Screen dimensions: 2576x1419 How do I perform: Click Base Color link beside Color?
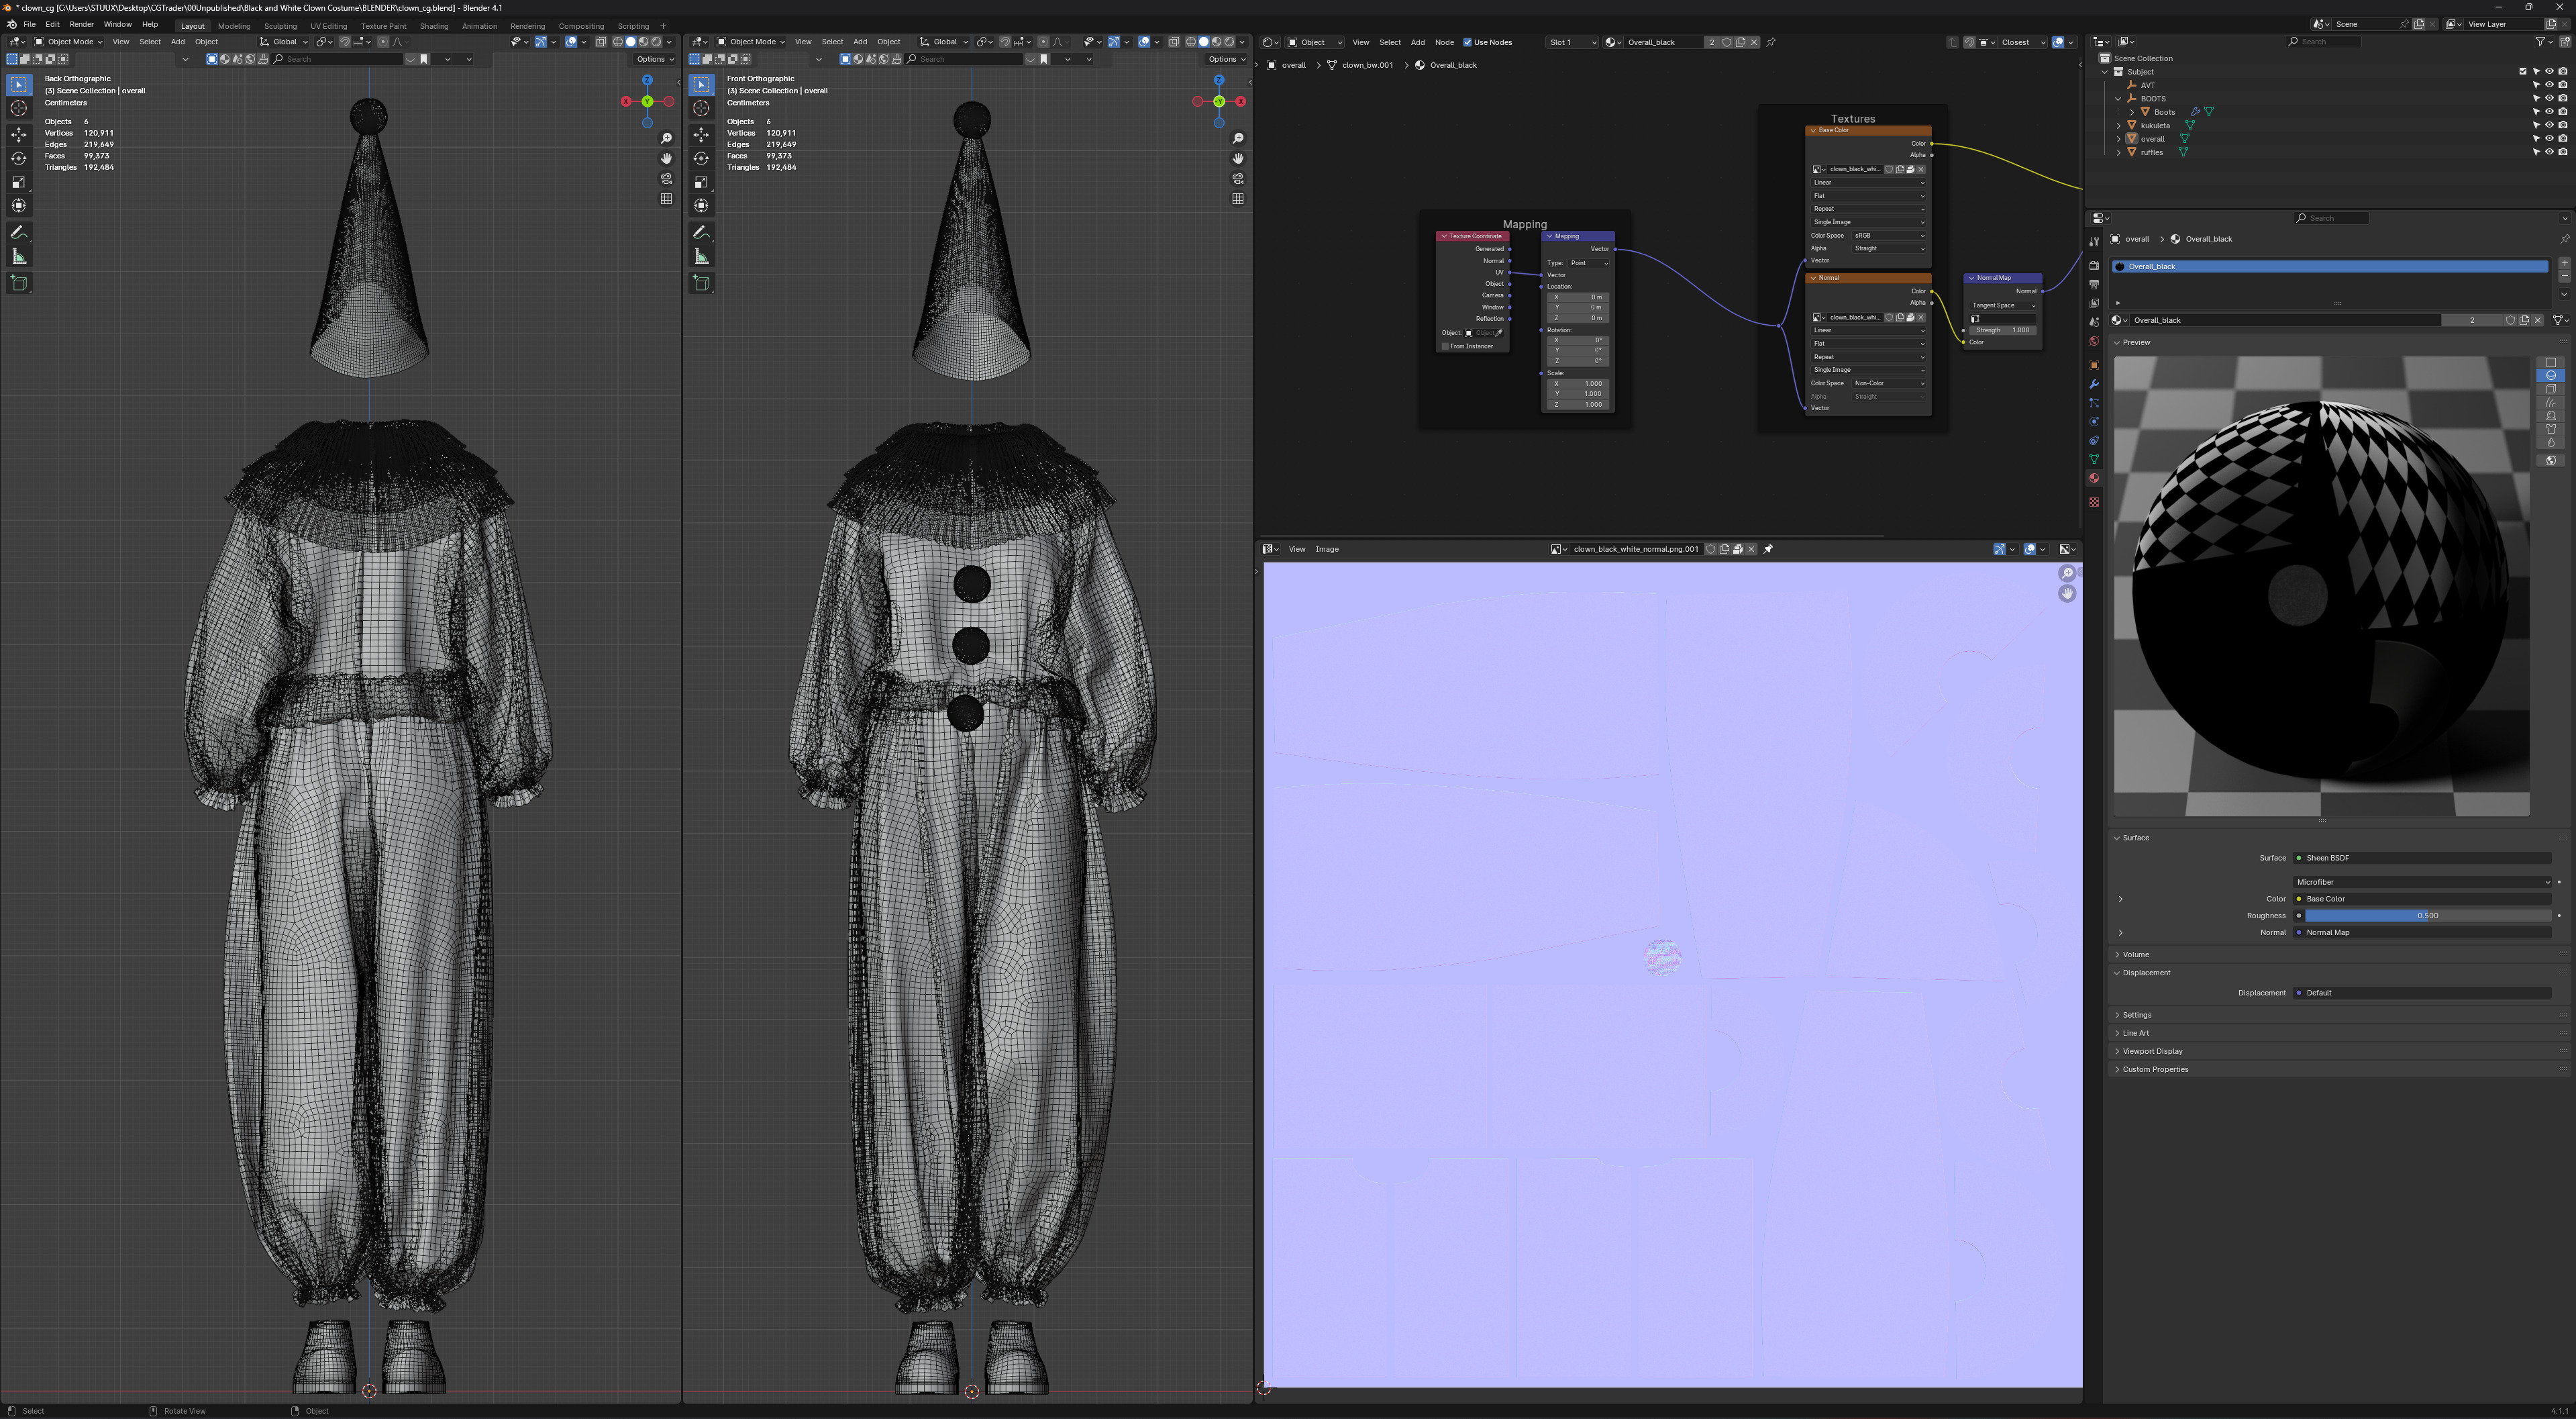[2421, 899]
